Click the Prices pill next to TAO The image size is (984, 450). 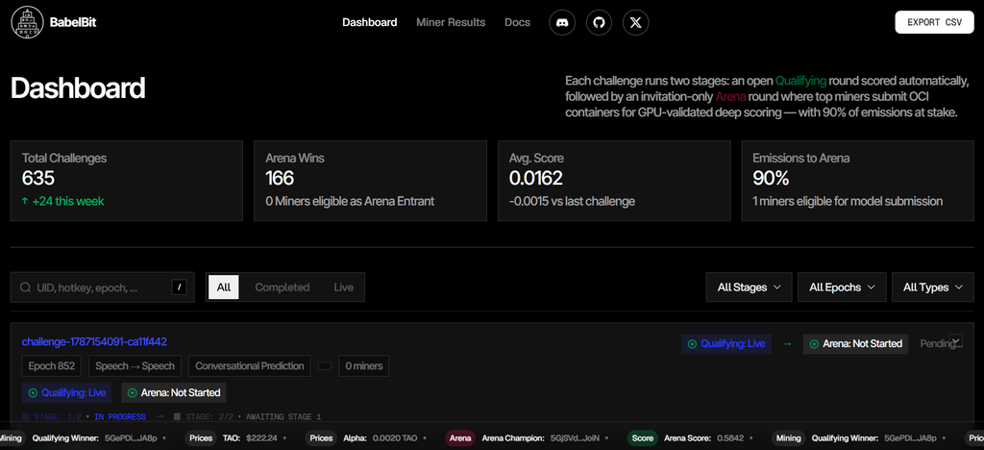point(201,438)
